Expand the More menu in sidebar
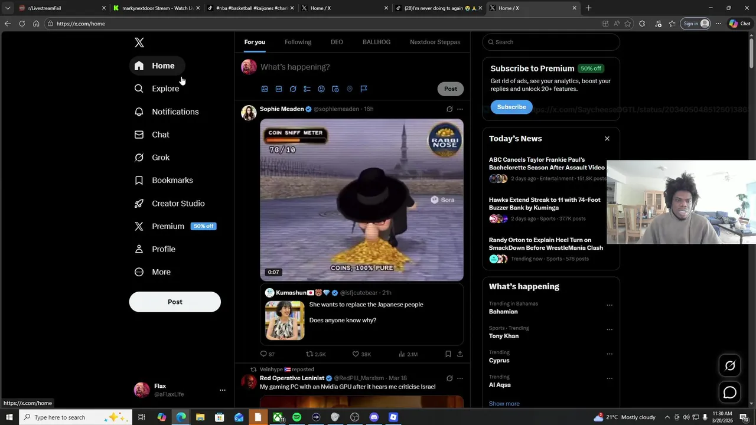 coord(152,272)
